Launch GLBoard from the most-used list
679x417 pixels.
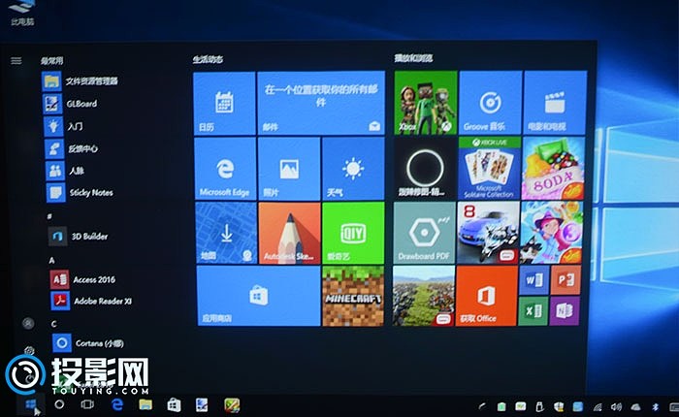coord(71,104)
